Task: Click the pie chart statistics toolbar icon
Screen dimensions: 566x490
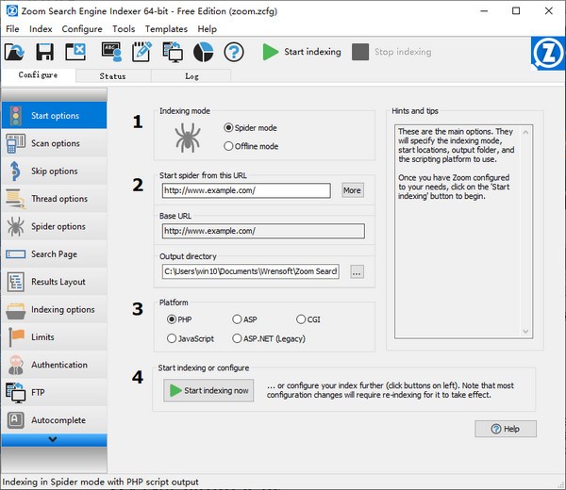Action: point(203,52)
